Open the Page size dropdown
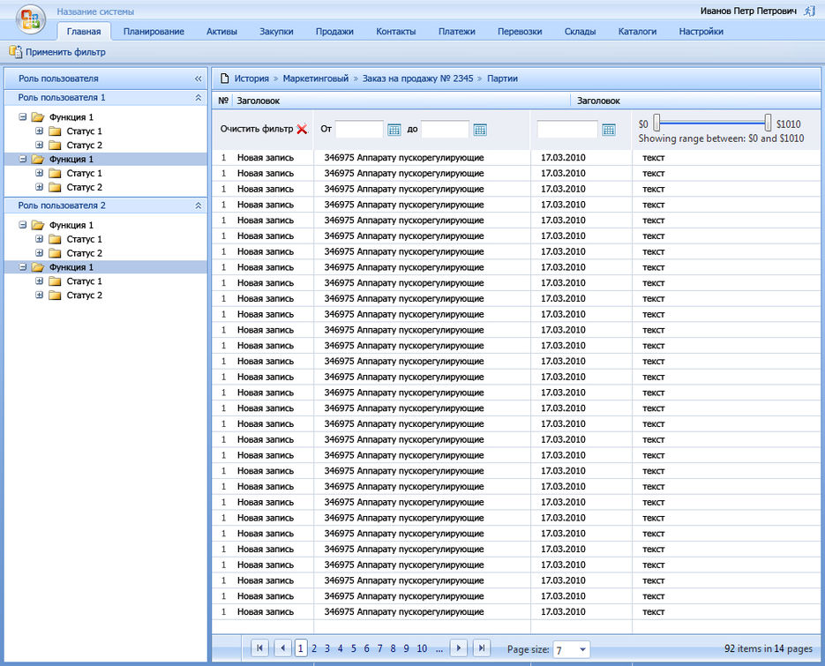 (x=582, y=650)
